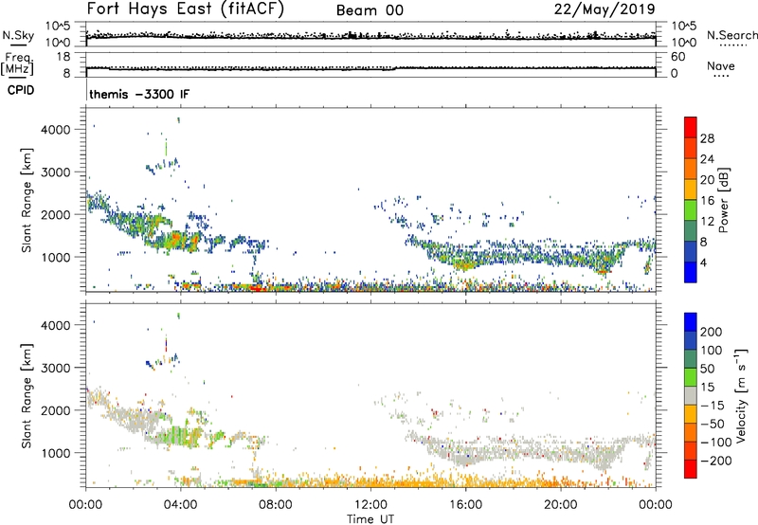Click the red top segment of Power colorbar

pyautogui.click(x=691, y=128)
